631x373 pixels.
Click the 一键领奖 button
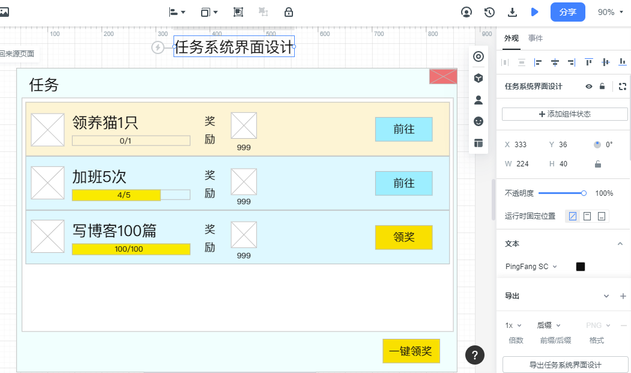411,351
